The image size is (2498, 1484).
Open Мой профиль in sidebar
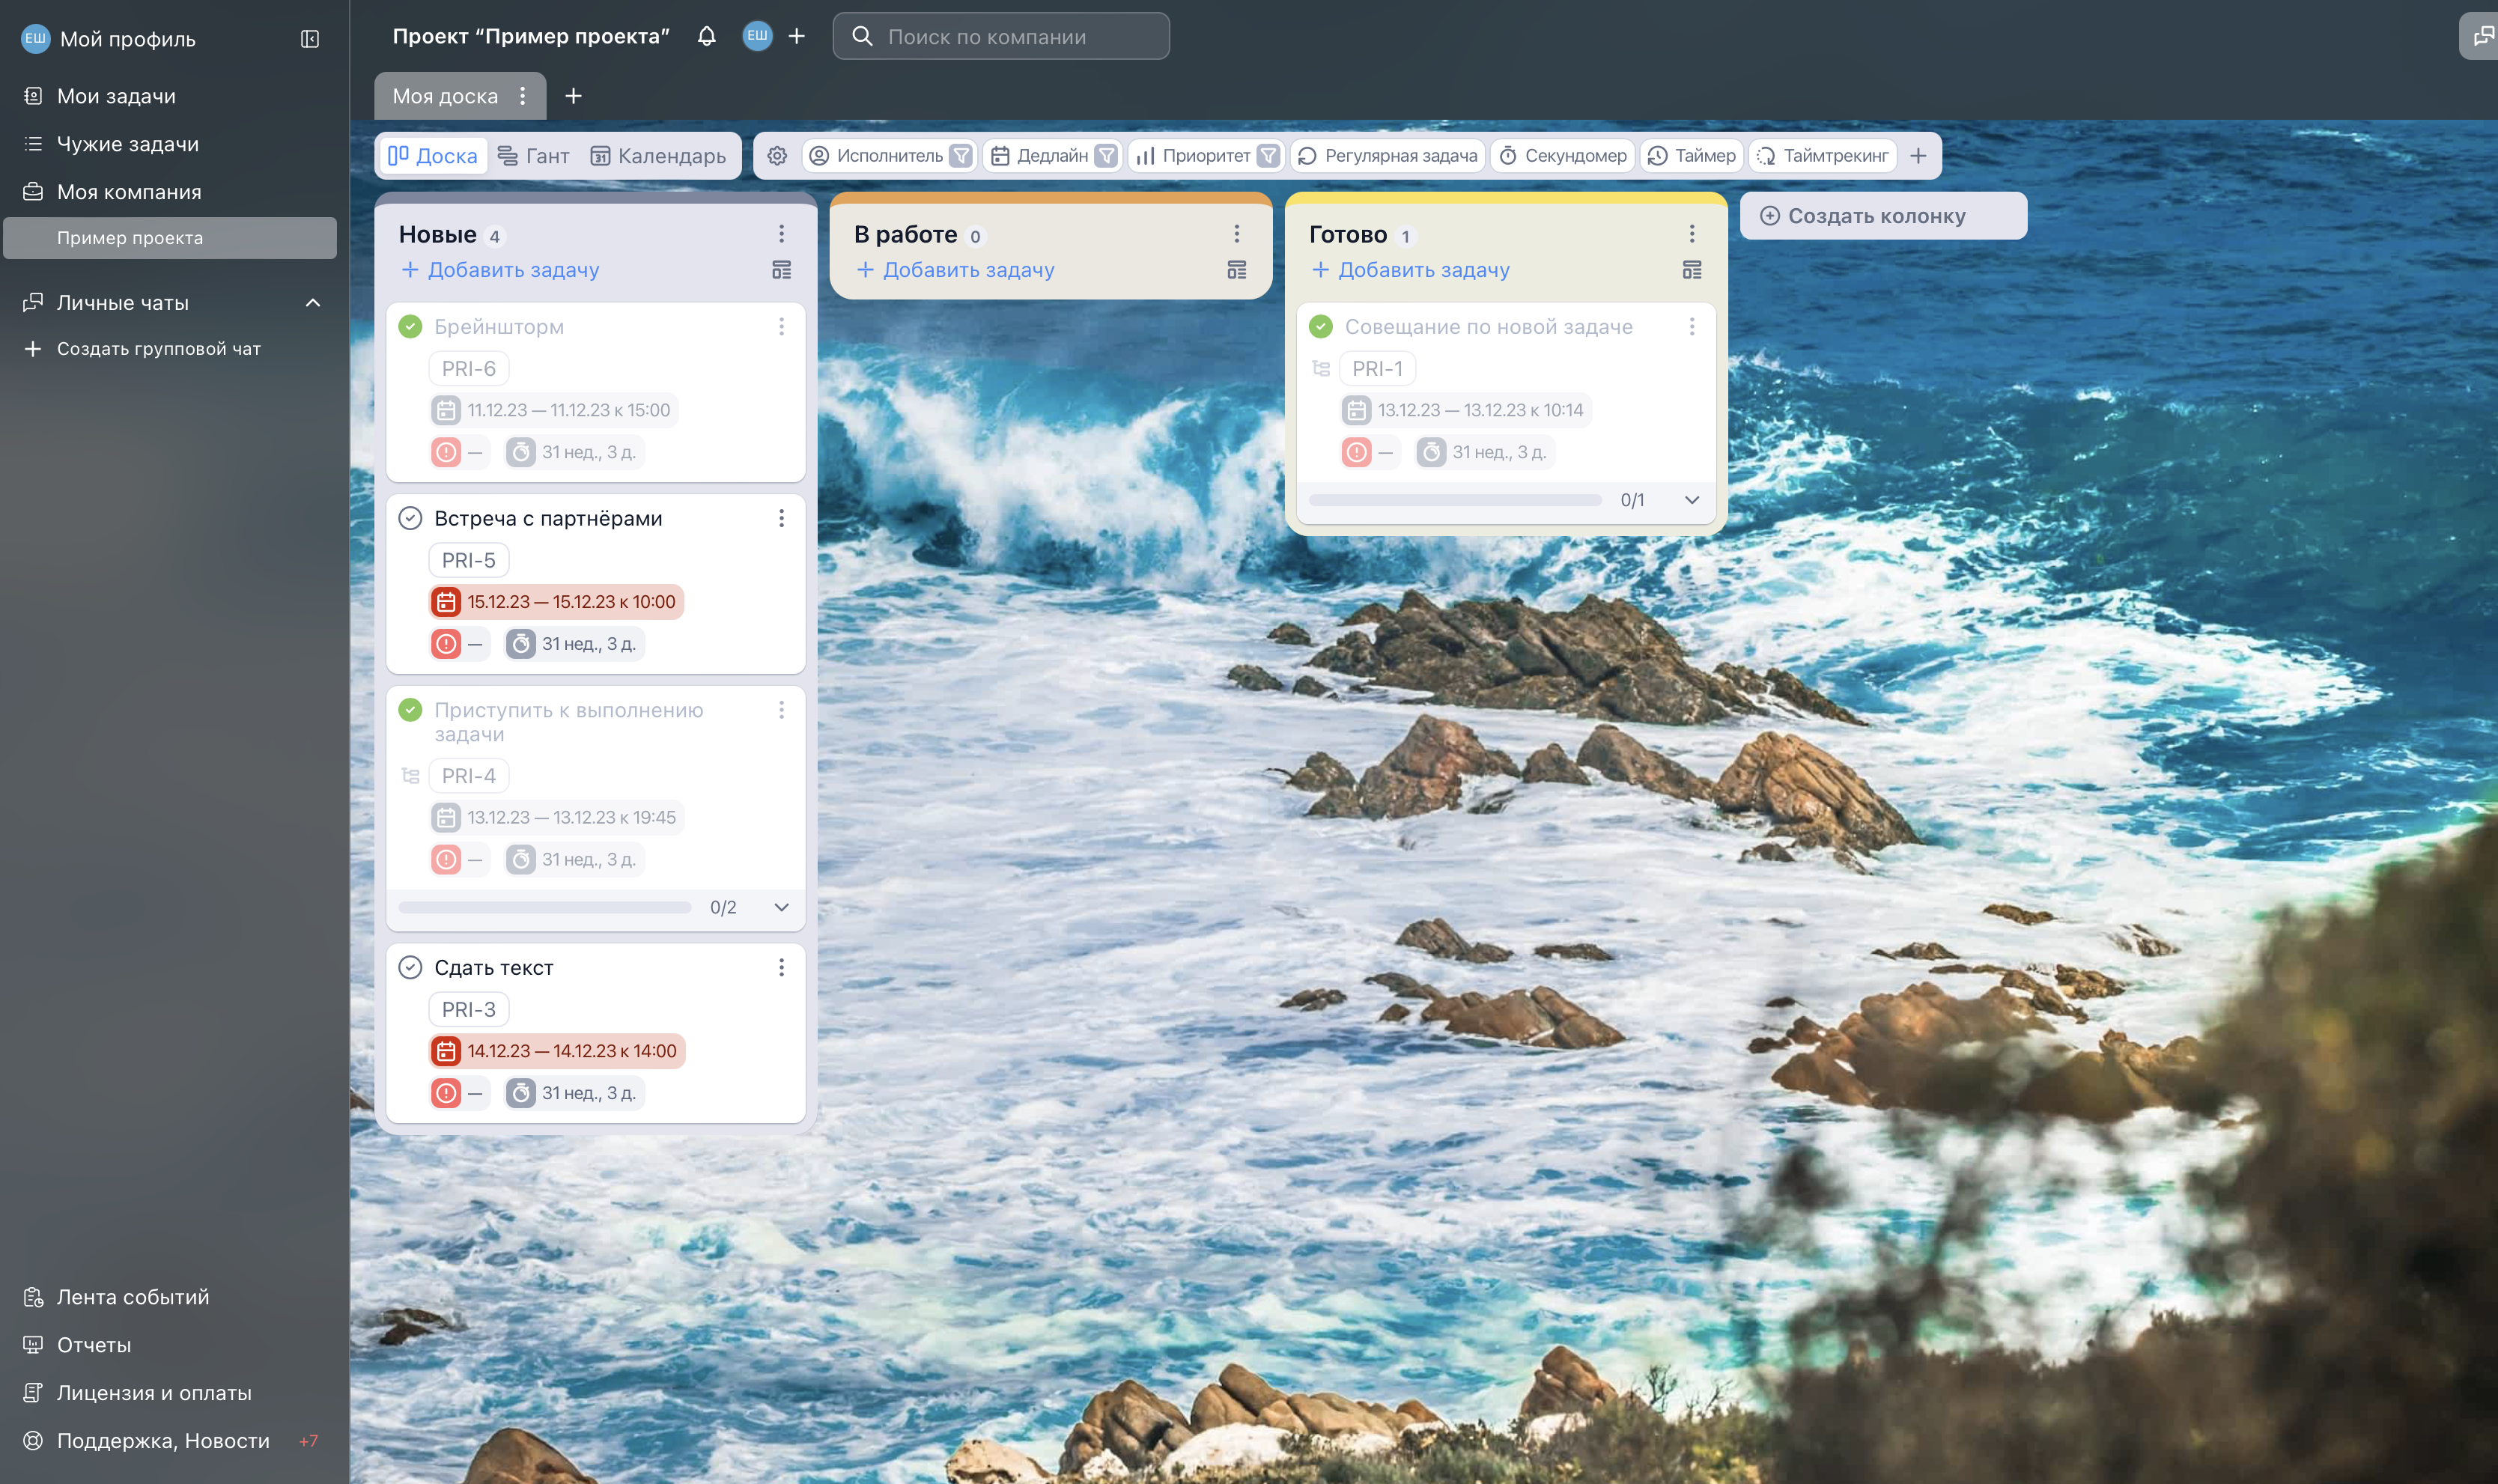[127, 39]
